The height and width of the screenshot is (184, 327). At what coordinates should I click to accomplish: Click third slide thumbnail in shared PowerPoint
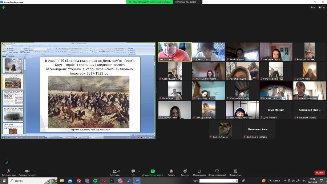click(x=13, y=98)
